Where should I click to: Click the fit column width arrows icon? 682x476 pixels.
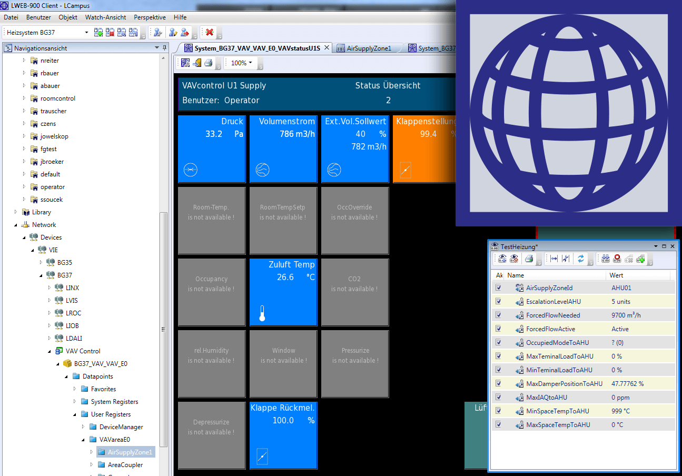(x=553, y=259)
